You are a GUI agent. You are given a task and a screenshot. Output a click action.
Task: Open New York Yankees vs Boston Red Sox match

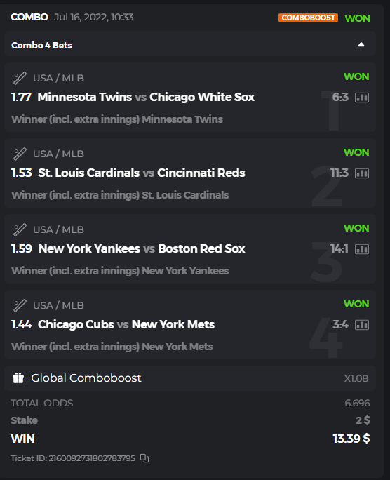[x=142, y=248]
